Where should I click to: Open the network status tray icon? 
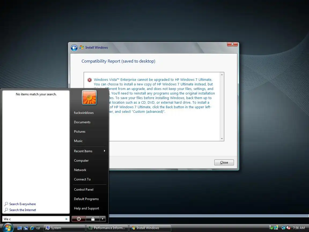point(283,228)
